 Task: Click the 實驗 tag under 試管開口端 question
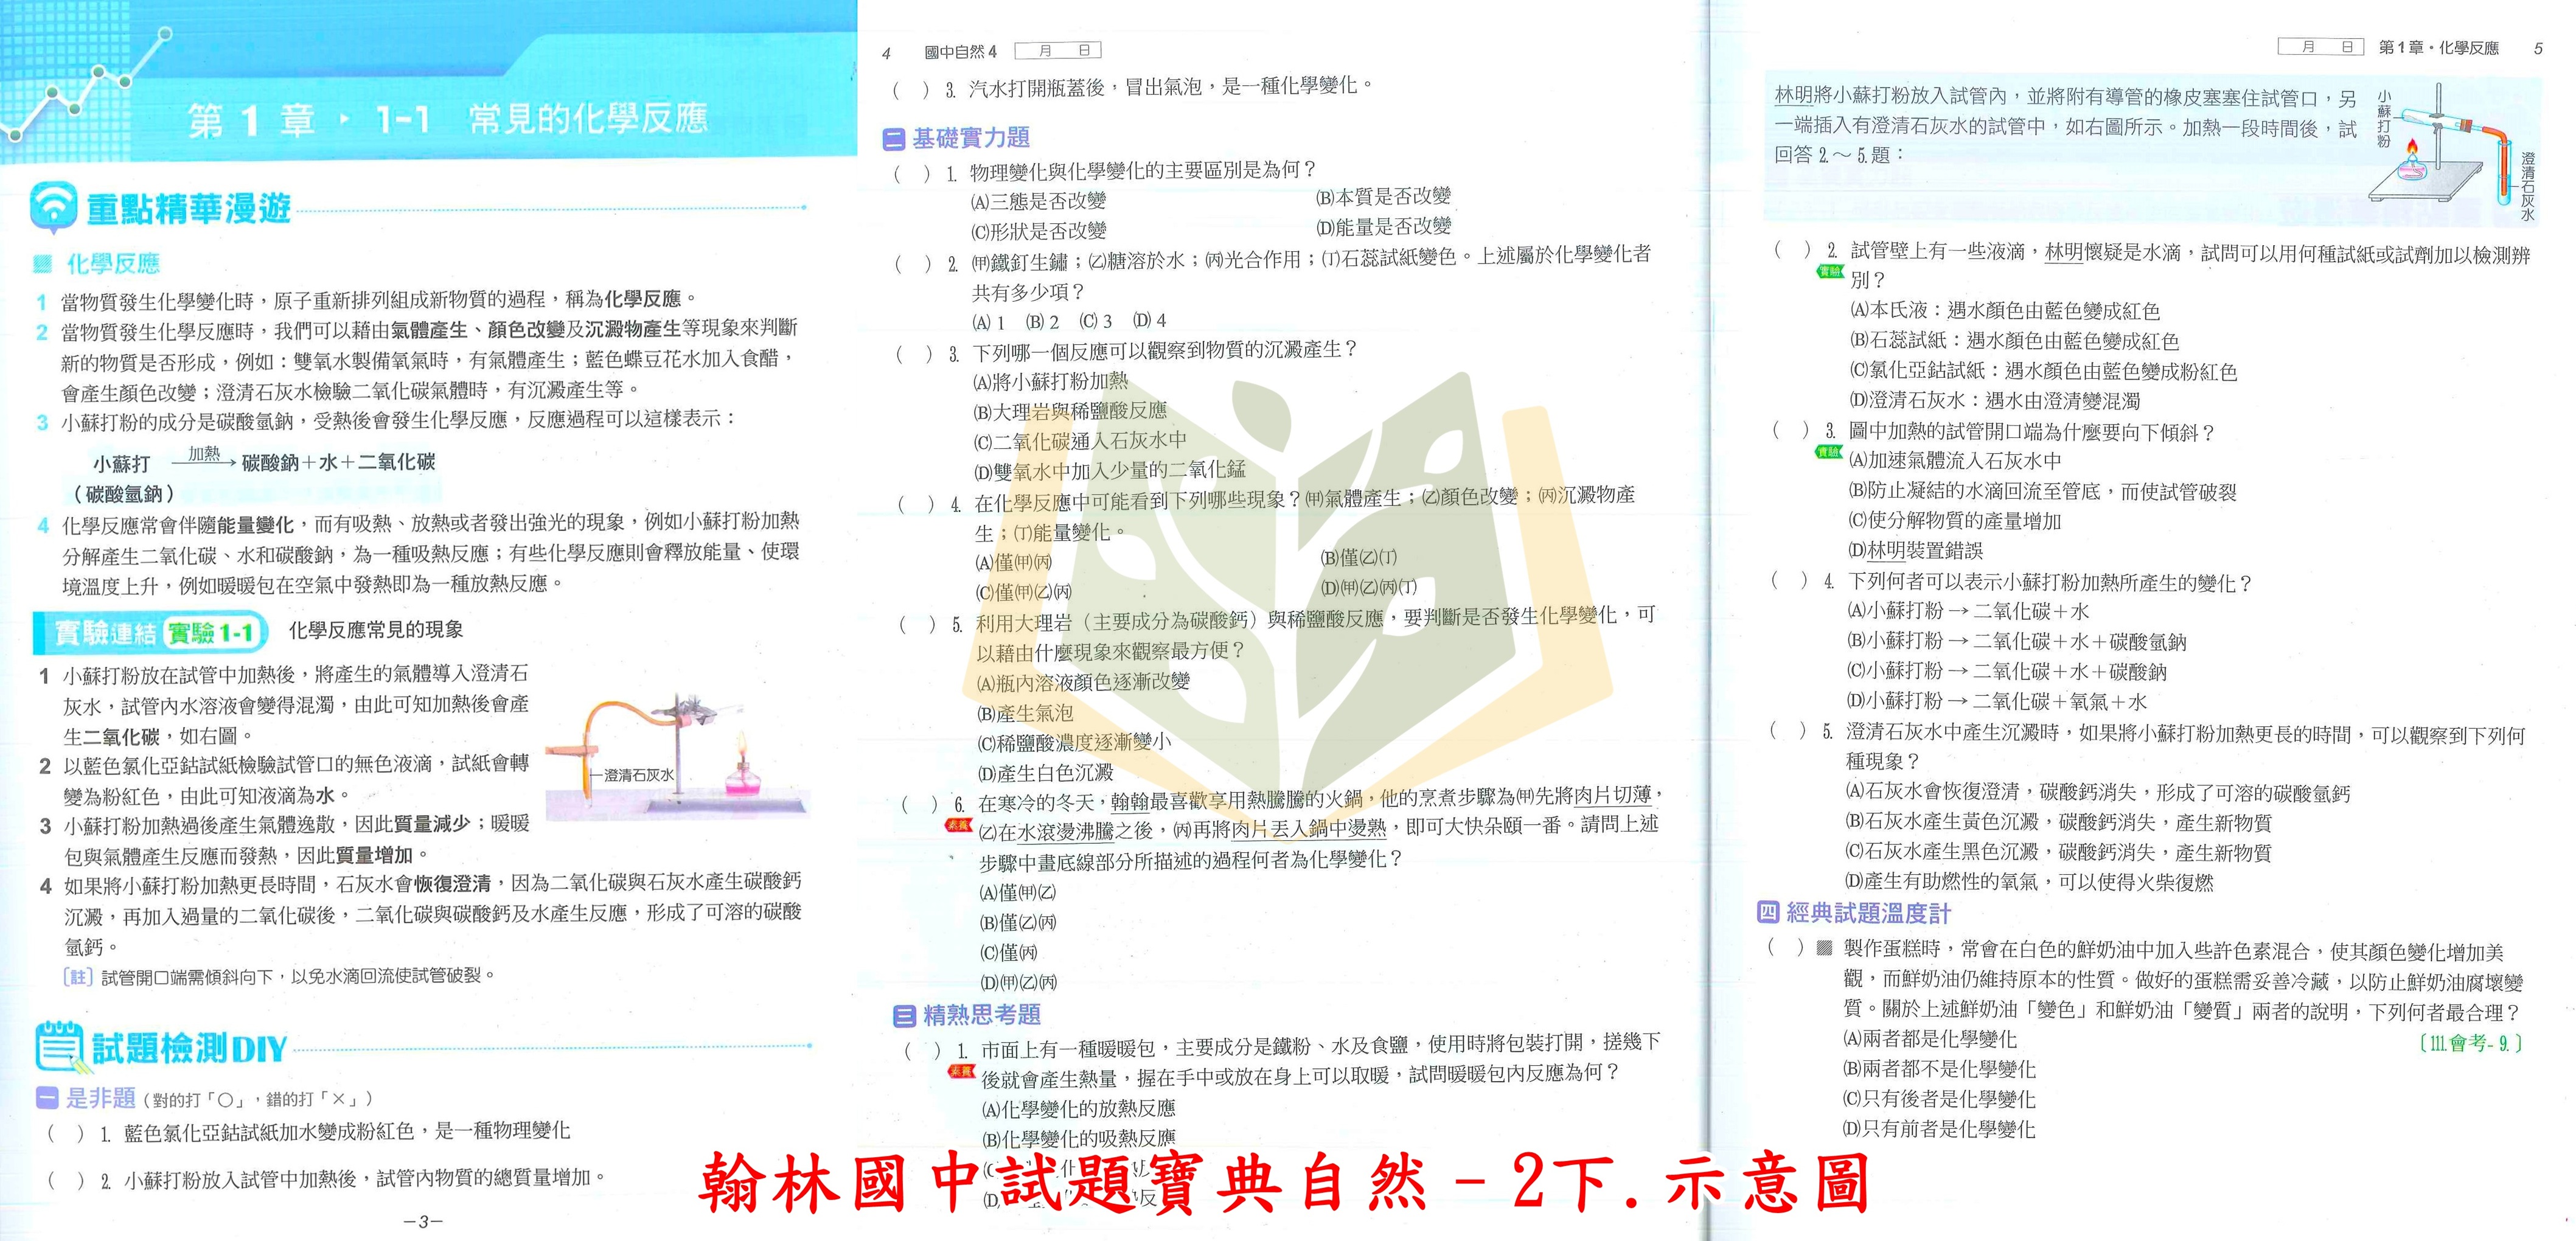(1828, 453)
